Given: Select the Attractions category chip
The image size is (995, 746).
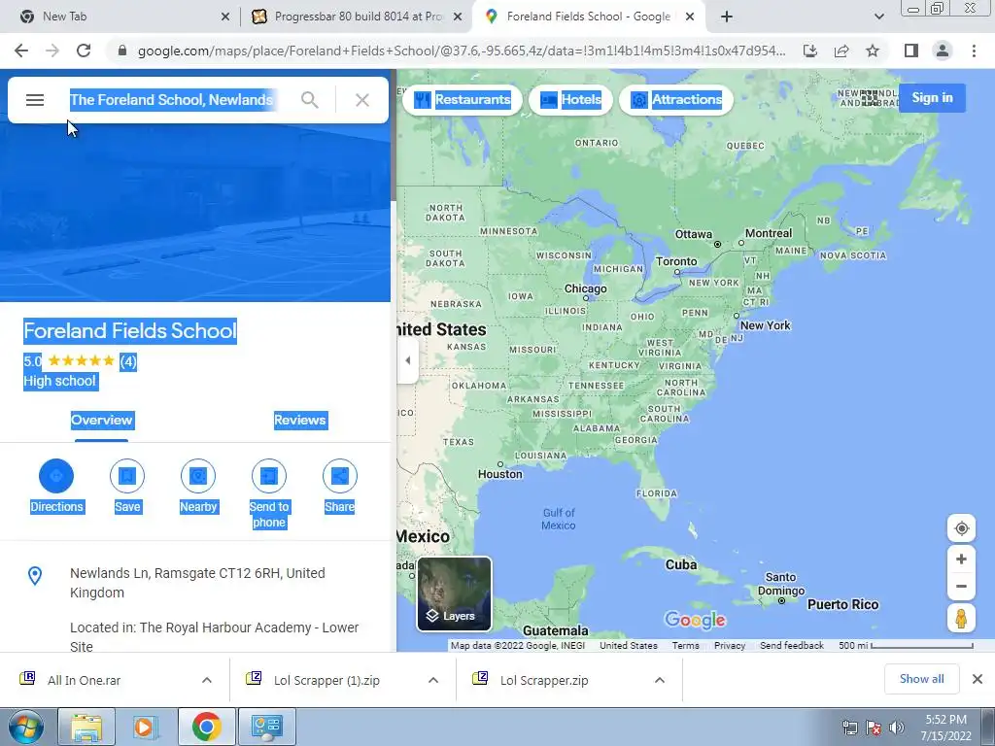Looking at the screenshot, I should click(675, 100).
